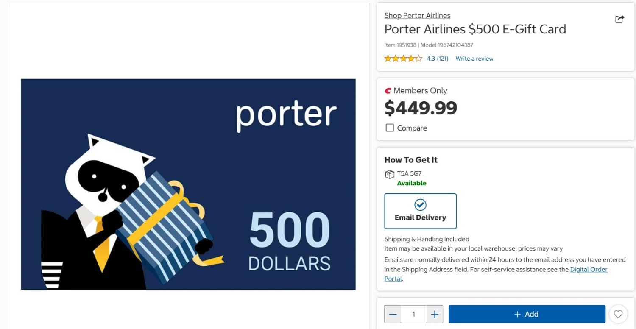Click the 4.3 (121) reviews count

pos(437,59)
